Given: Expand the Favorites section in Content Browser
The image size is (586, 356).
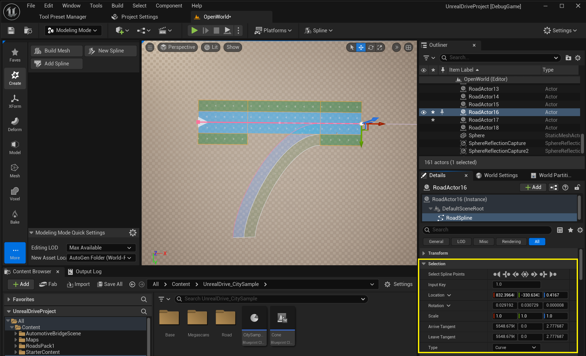Looking at the screenshot, I should point(9,299).
